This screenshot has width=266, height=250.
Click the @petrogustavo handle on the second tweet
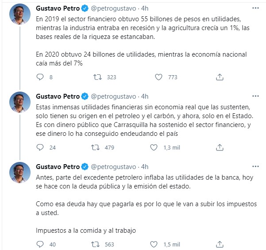pyautogui.click(x=113, y=96)
